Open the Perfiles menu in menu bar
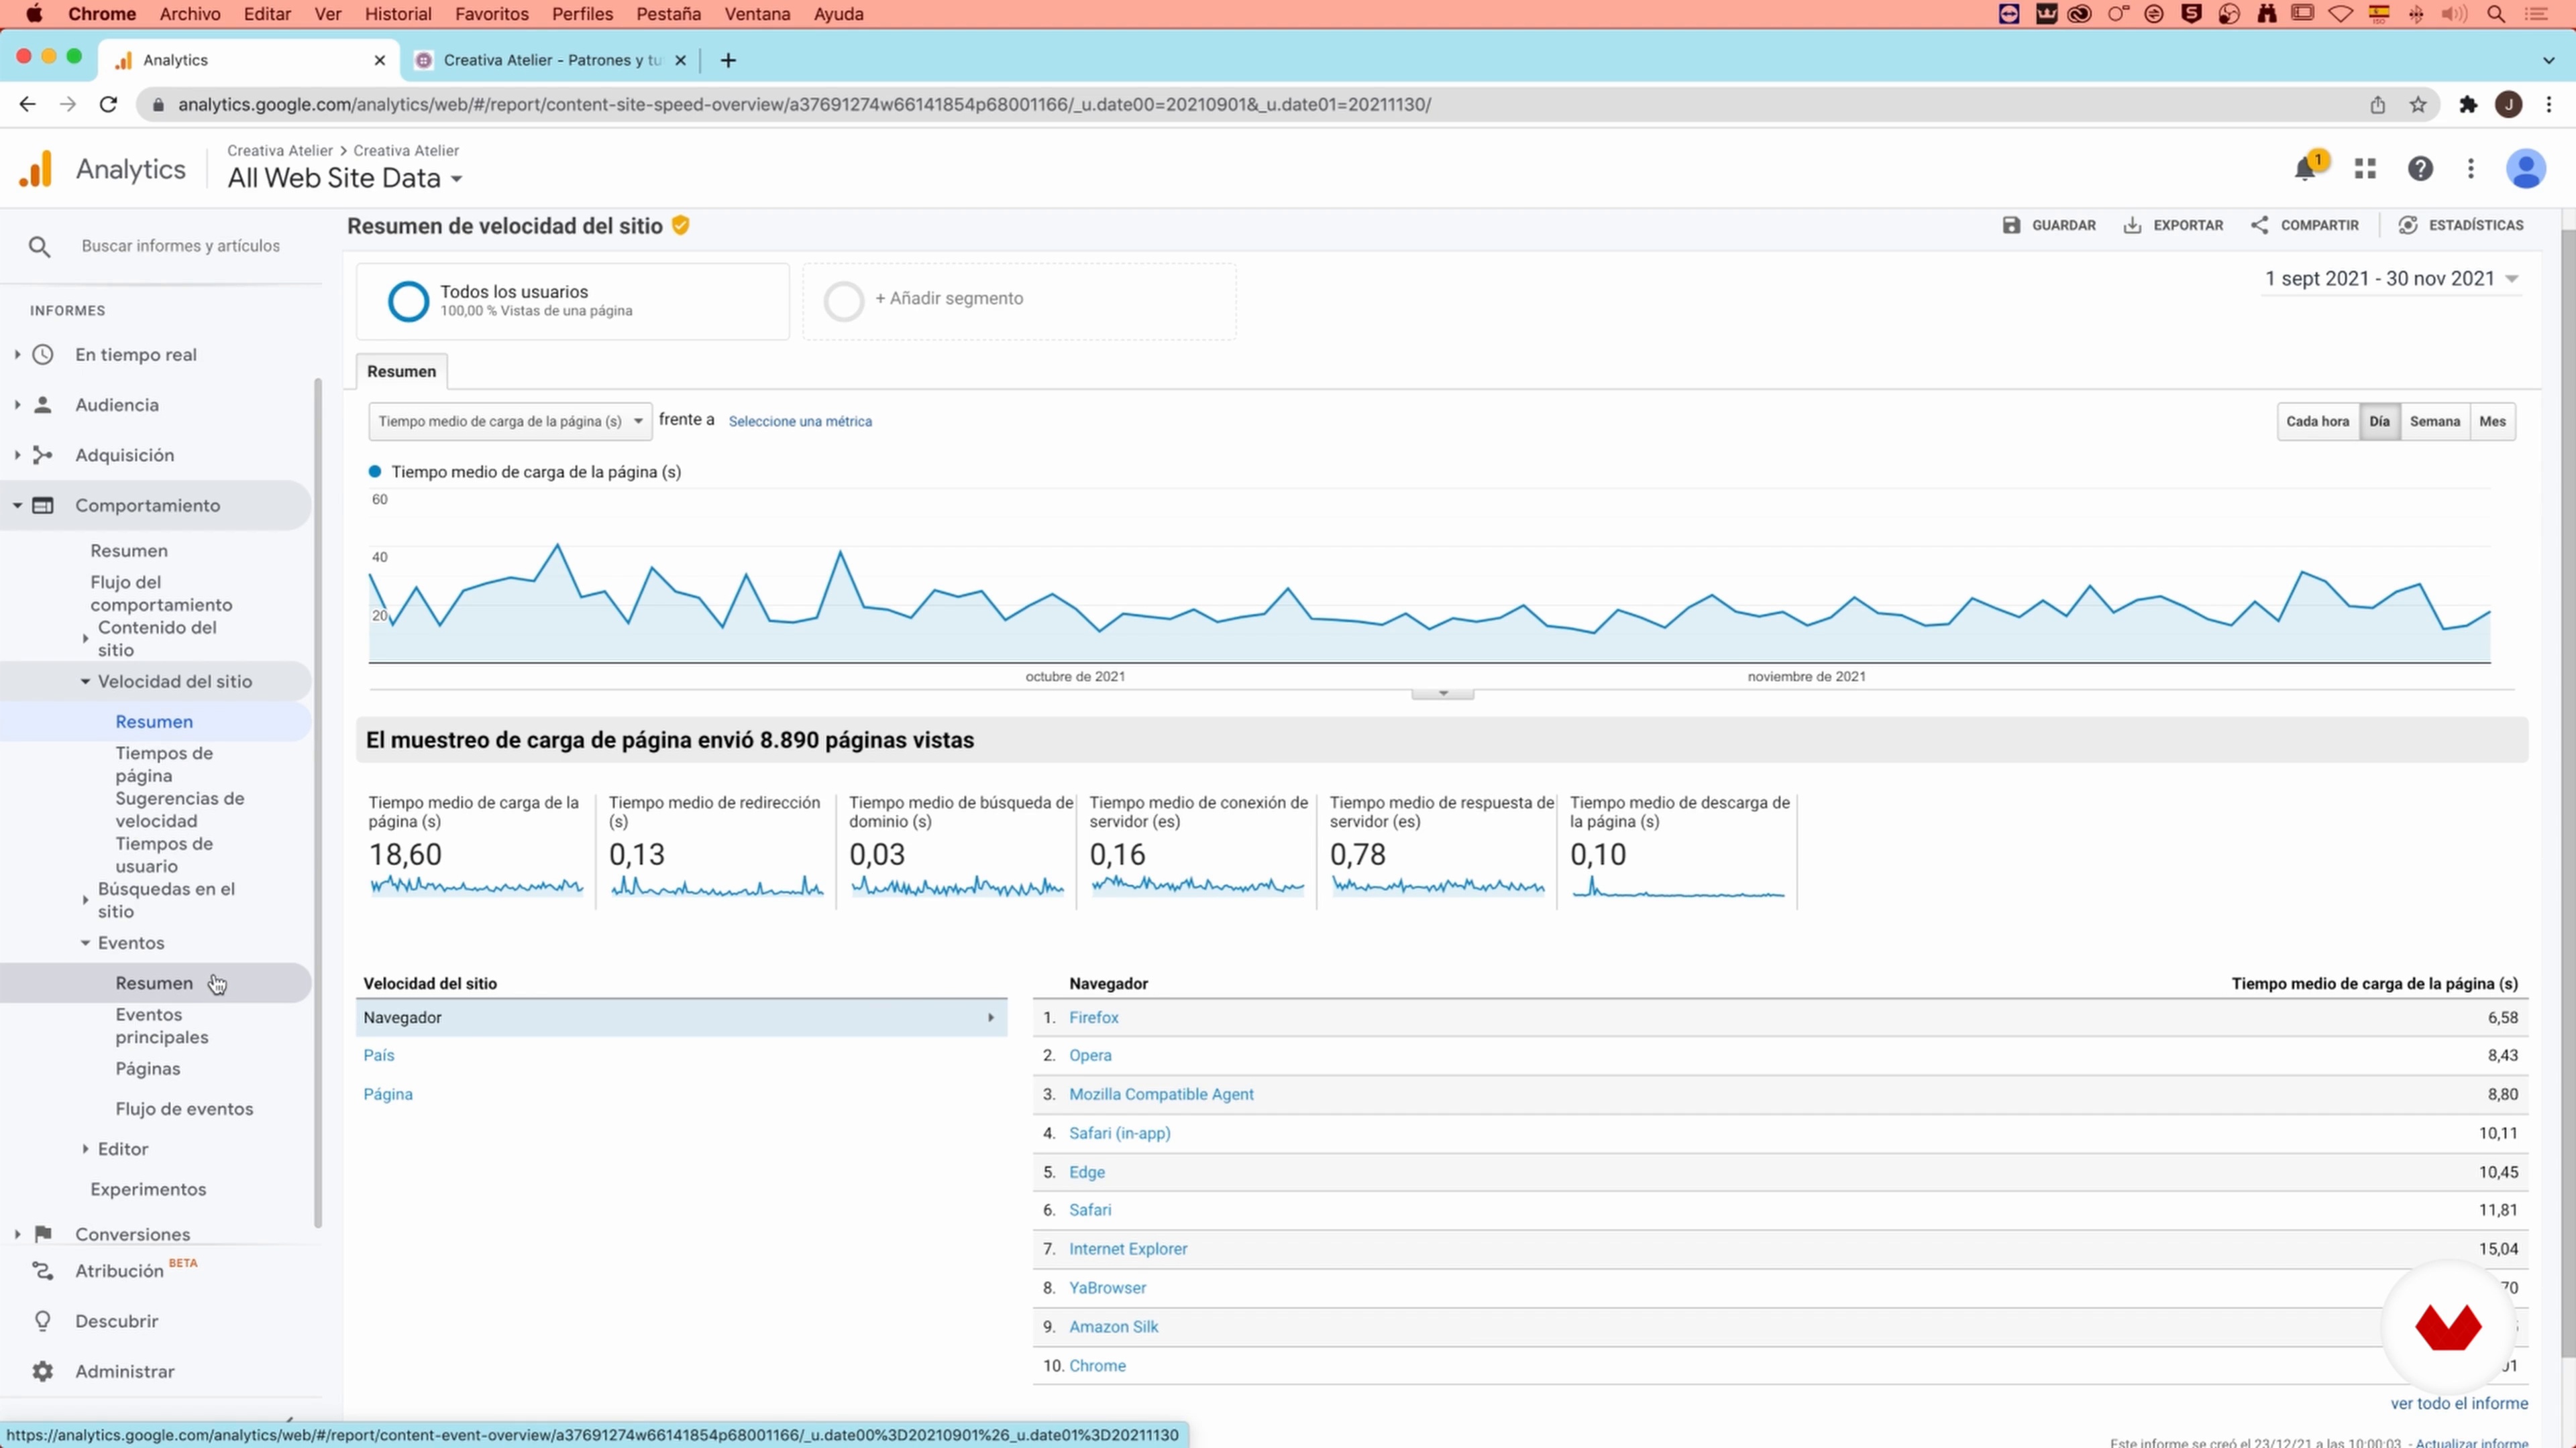This screenshot has width=2576, height=1448. click(582, 14)
